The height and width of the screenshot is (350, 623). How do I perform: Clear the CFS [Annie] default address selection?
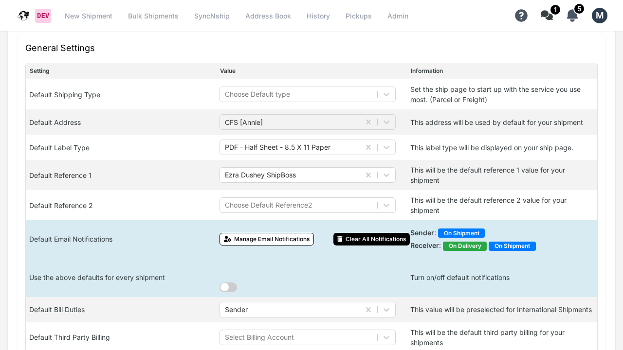[368, 122]
